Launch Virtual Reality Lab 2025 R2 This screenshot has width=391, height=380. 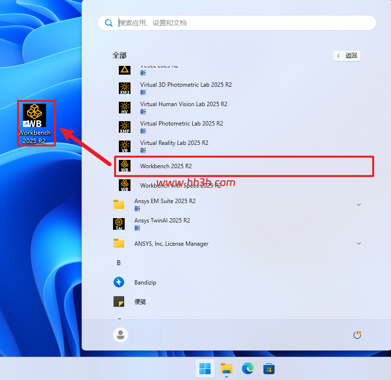pyautogui.click(x=174, y=143)
